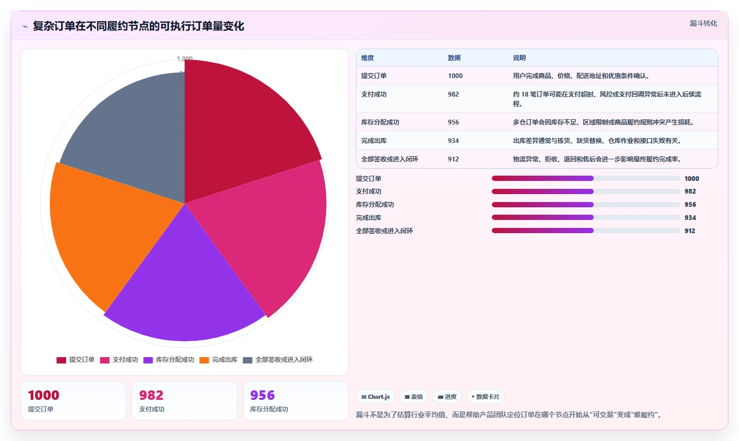This screenshot has width=739, height=441.
Task: Click table value 982
Action: click(454, 94)
